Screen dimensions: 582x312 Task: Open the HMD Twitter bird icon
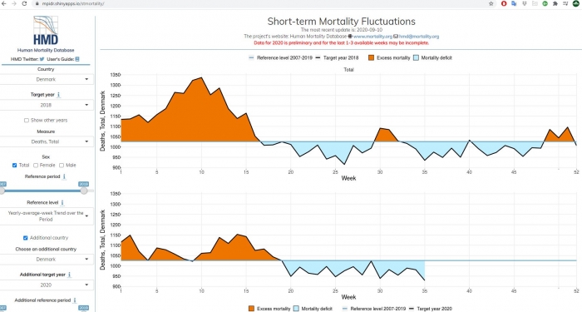(x=42, y=59)
